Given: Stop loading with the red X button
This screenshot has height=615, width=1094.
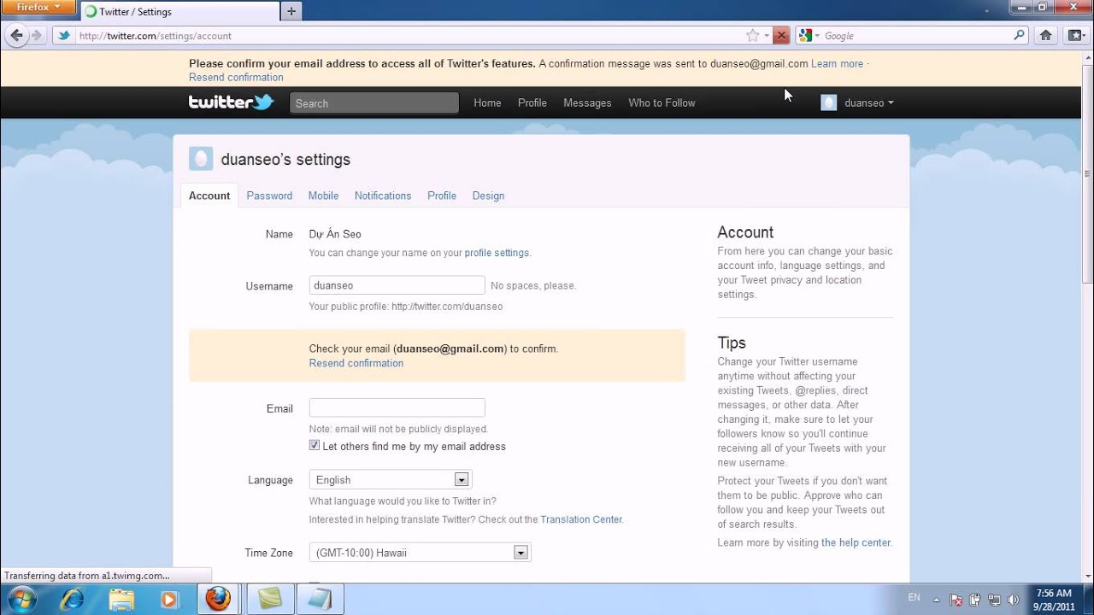Looking at the screenshot, I should click(781, 36).
